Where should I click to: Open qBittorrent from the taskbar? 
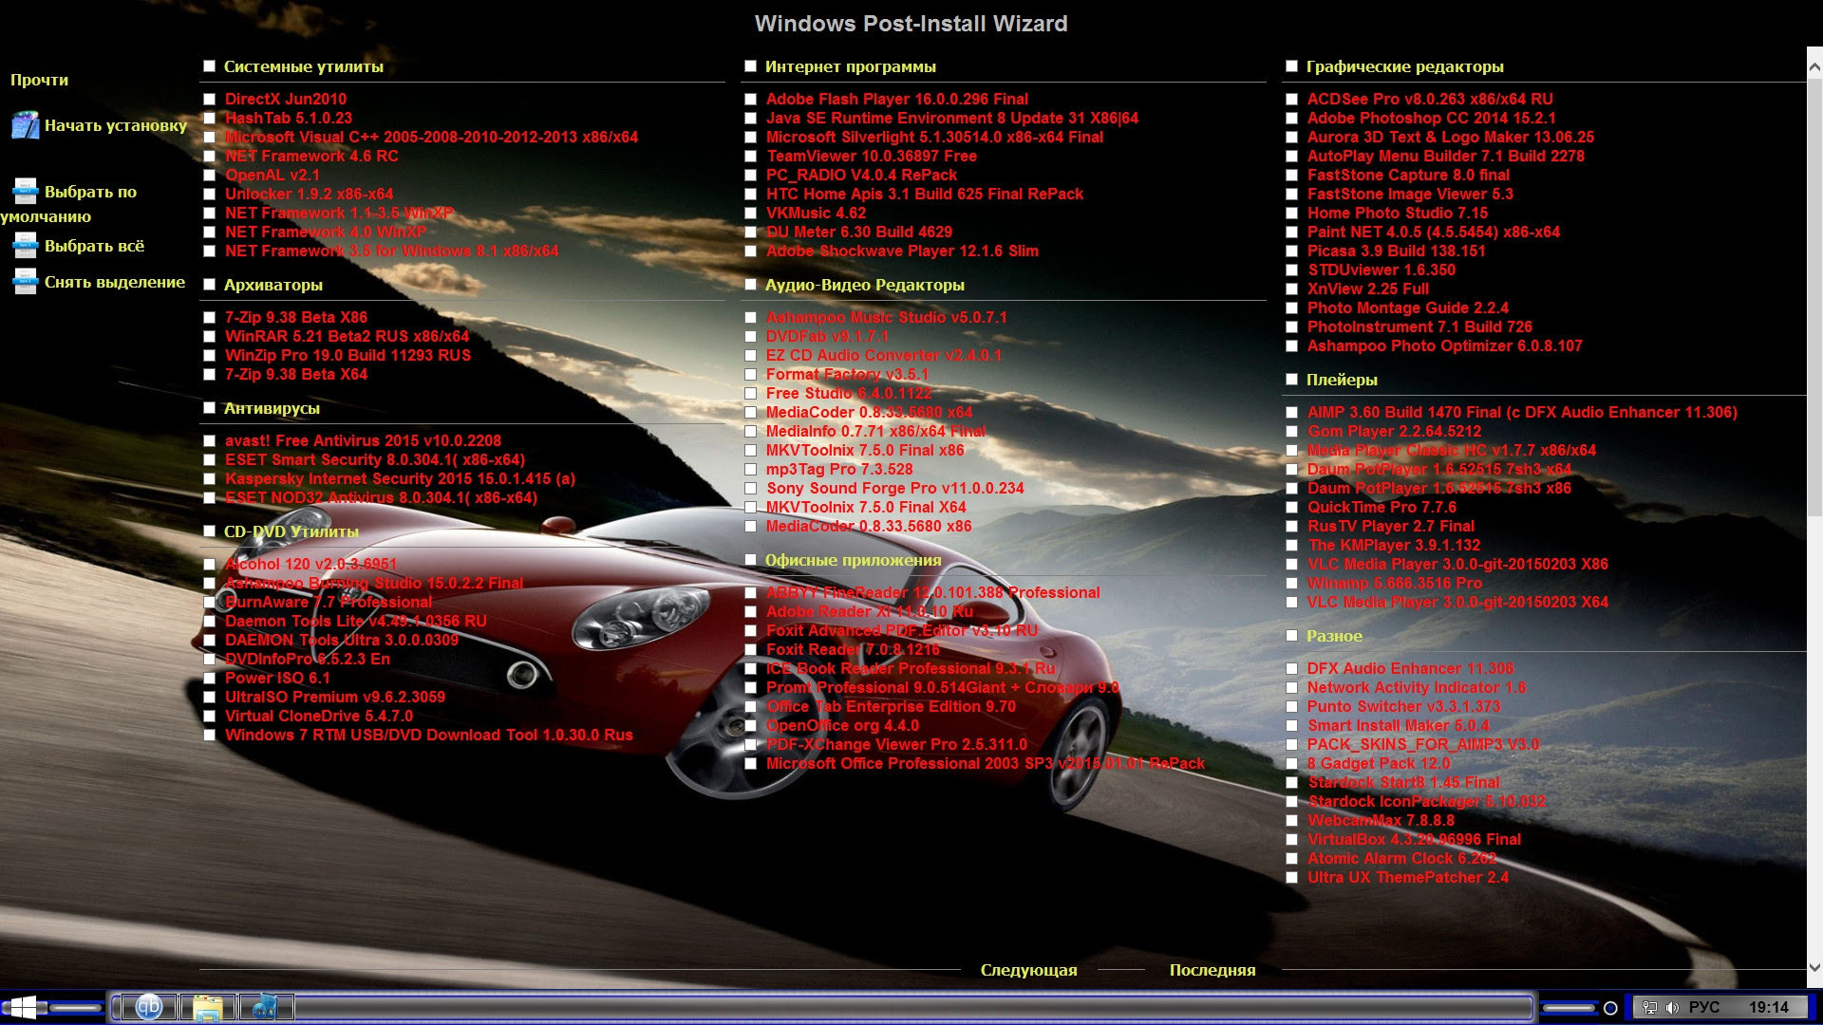(x=148, y=1007)
